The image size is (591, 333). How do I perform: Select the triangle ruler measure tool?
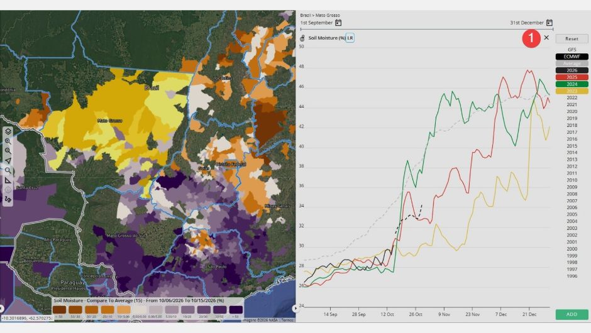point(8,180)
